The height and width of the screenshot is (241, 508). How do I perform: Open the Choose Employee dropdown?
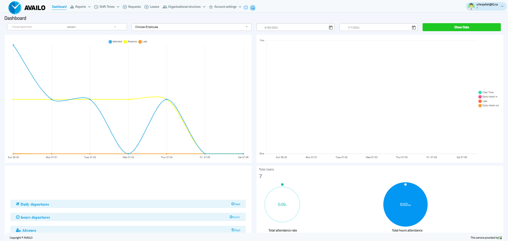[192, 27]
